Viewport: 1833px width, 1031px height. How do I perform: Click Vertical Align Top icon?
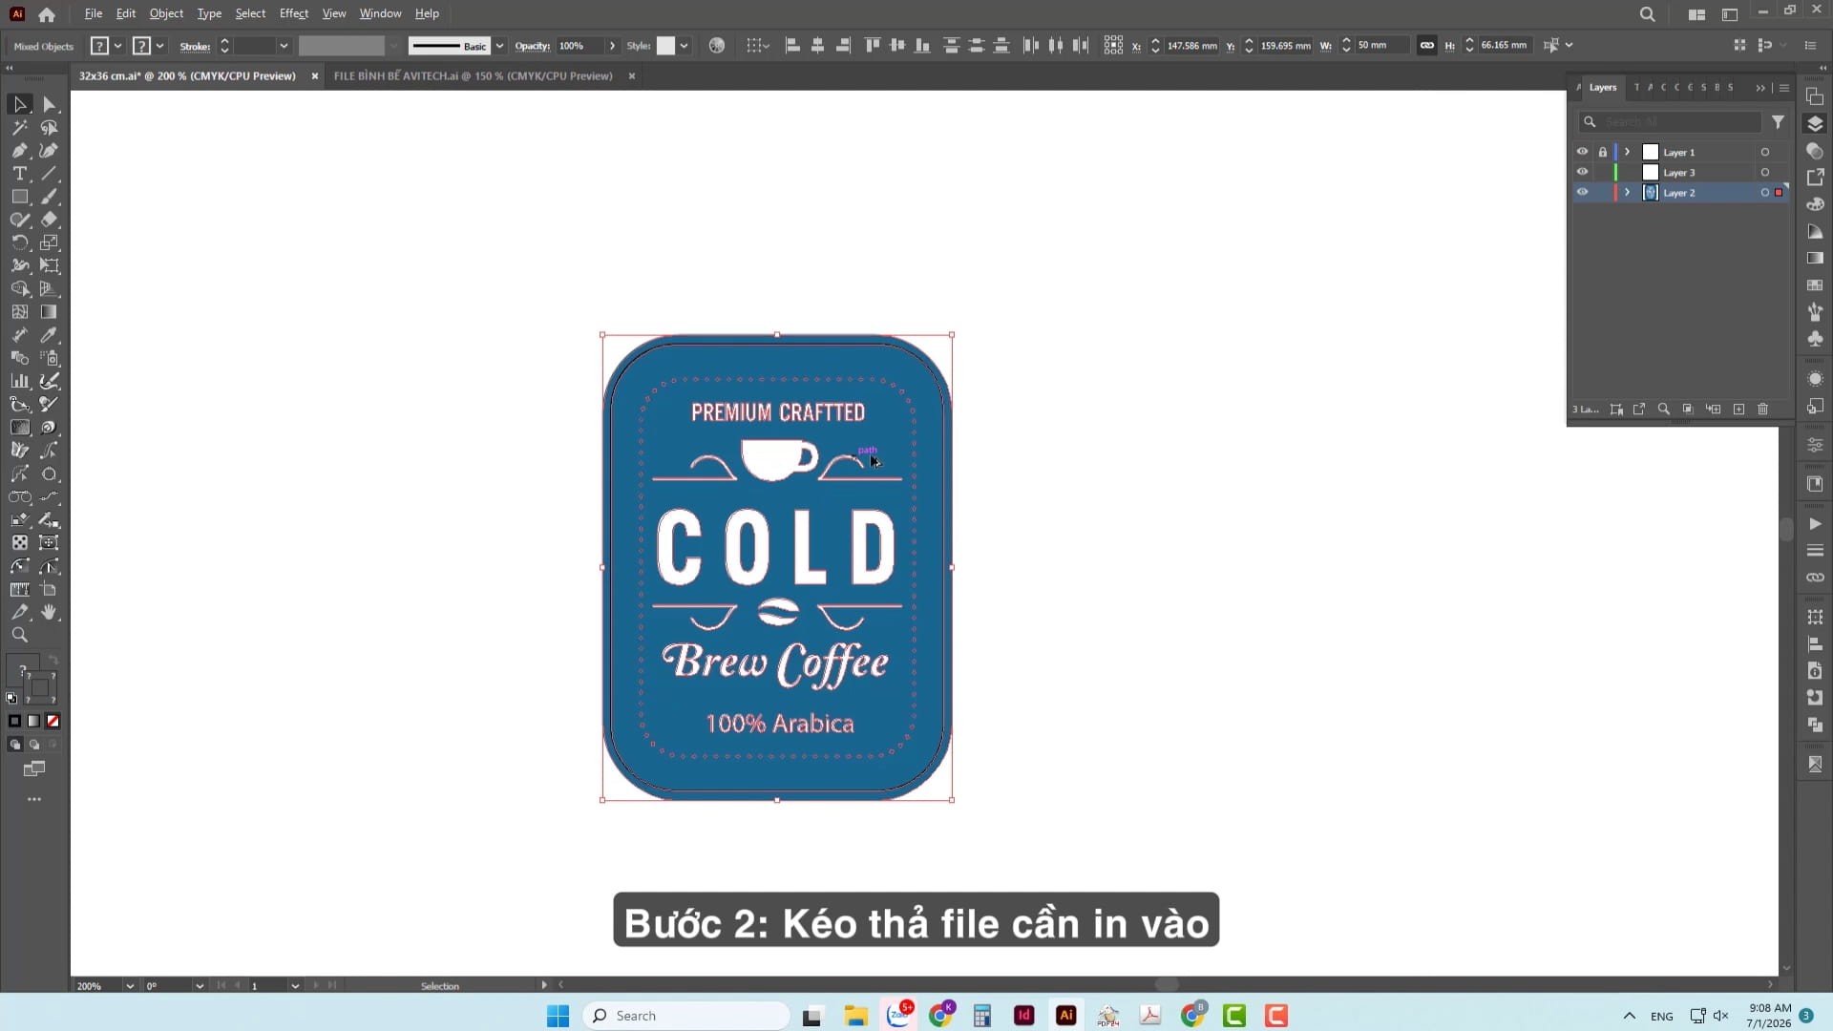pos(872,45)
